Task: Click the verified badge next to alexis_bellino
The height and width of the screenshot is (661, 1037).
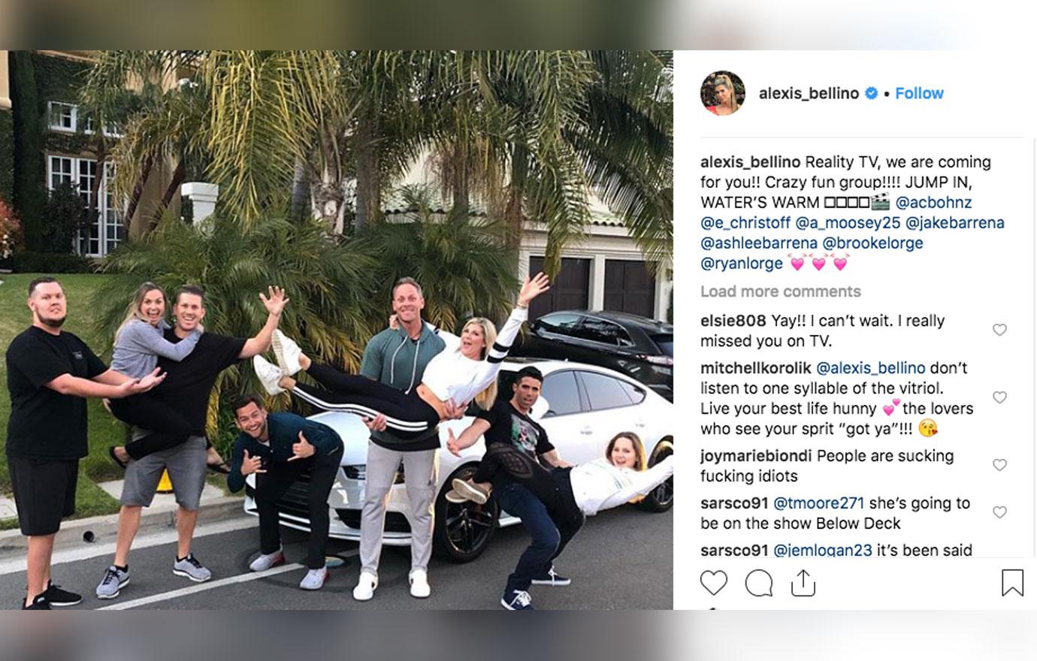Action: 872,93
